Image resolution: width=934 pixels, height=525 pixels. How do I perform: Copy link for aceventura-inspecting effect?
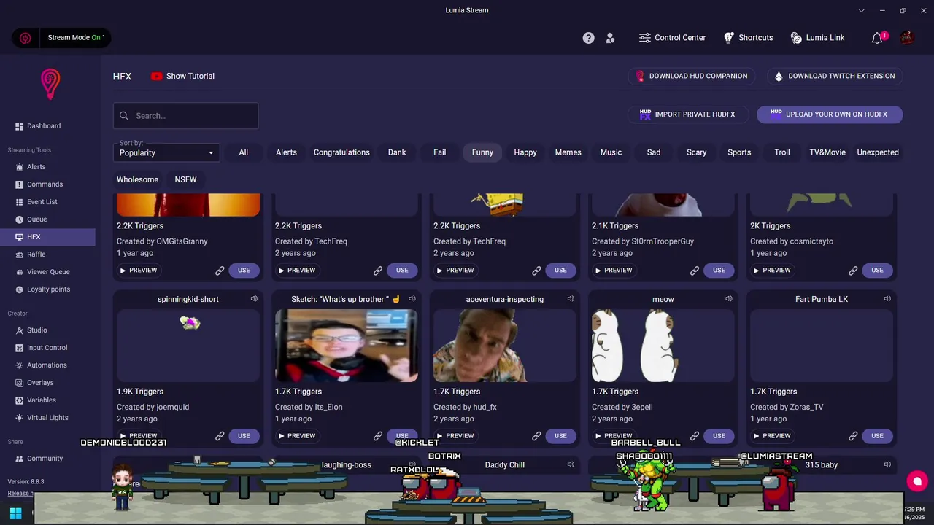tap(536, 436)
